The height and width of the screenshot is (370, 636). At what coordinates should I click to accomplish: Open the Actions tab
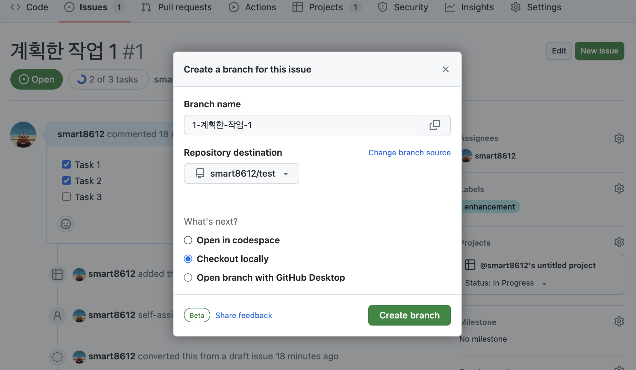(253, 7)
